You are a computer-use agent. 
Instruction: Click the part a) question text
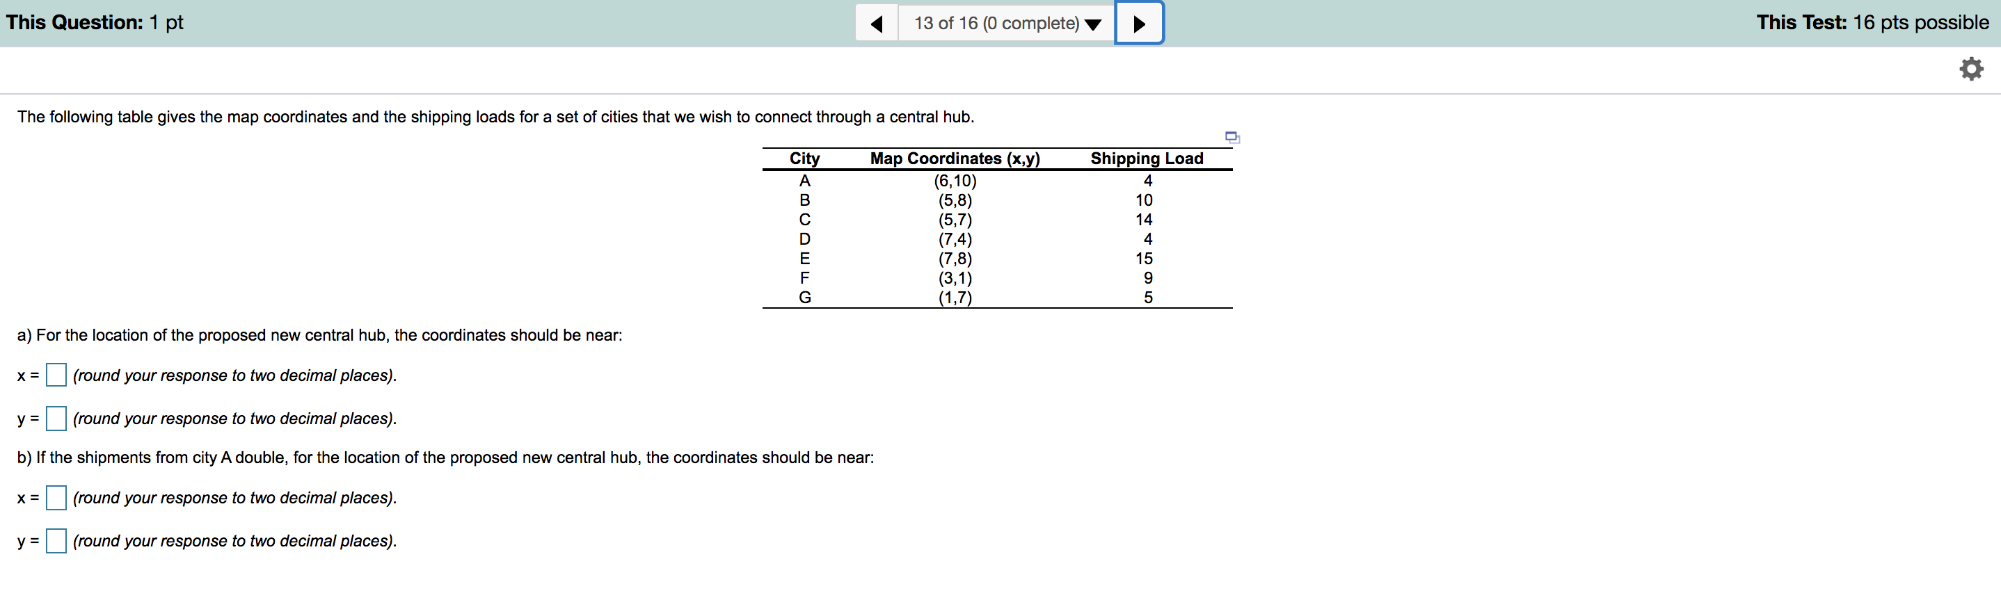[x=319, y=335]
